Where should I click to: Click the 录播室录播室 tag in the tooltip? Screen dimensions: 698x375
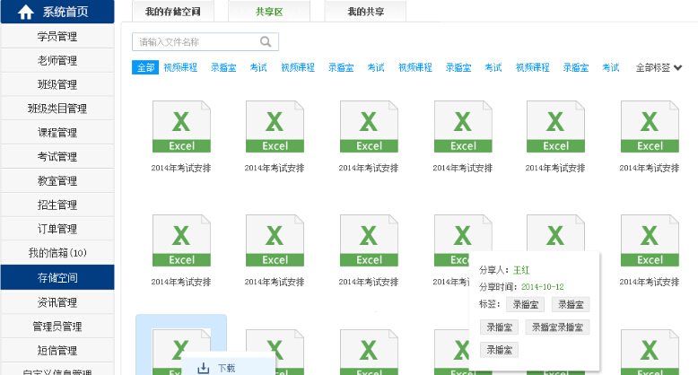[557, 327]
